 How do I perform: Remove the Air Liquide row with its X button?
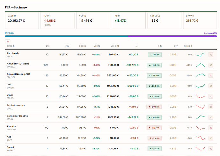pyautogui.click(x=211, y=55)
